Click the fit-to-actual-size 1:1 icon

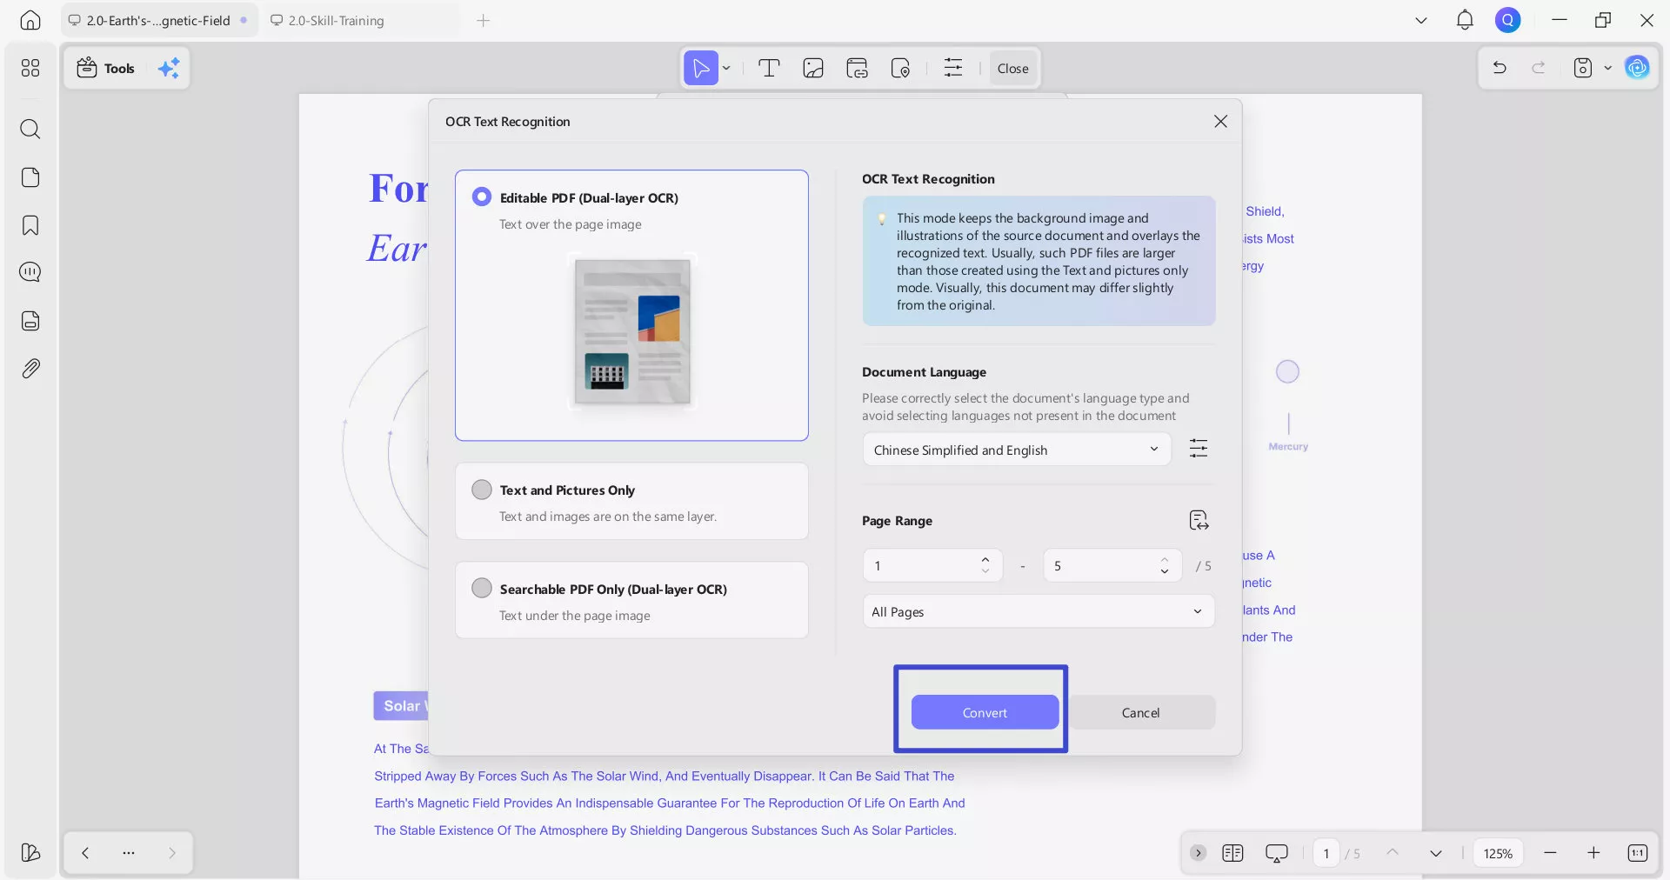point(1637,853)
